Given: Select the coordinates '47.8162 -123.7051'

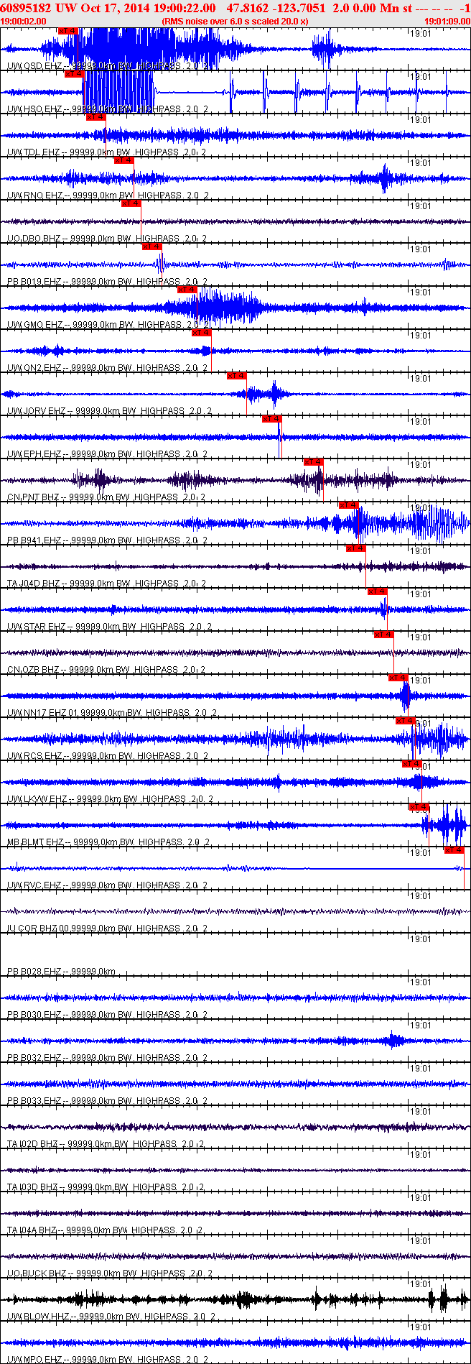Looking at the screenshot, I should tap(276, 8).
